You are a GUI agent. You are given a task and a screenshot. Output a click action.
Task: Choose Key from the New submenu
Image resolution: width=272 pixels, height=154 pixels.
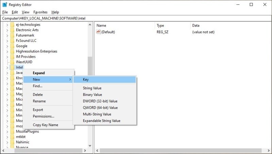click(86, 79)
